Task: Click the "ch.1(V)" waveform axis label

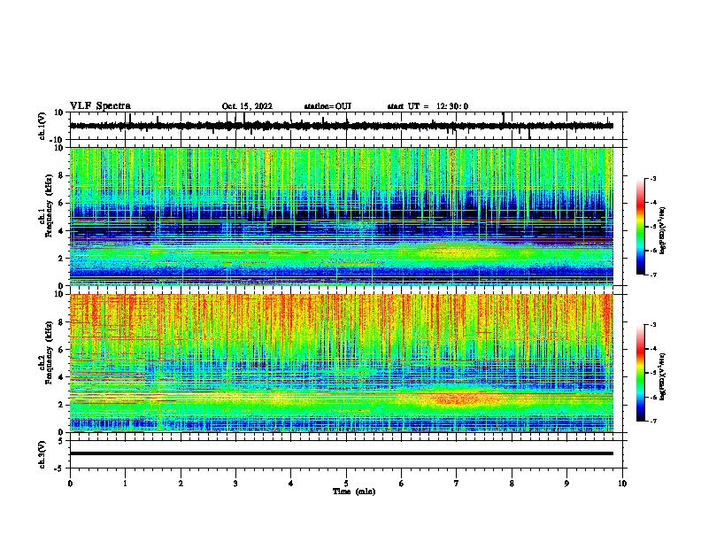Action: [42, 126]
